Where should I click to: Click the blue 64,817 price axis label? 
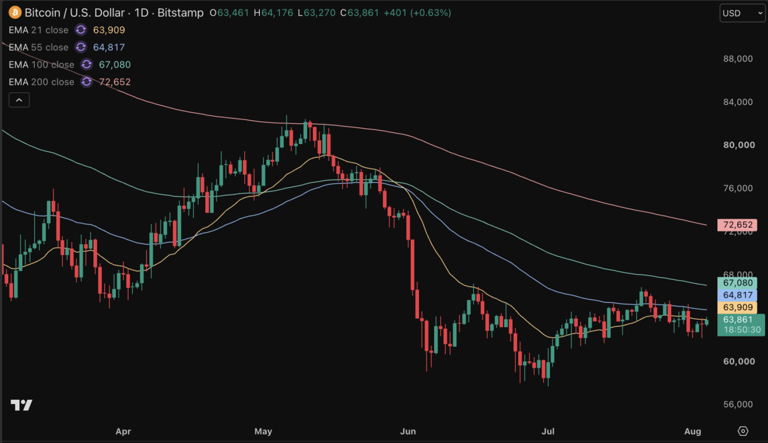(737, 295)
